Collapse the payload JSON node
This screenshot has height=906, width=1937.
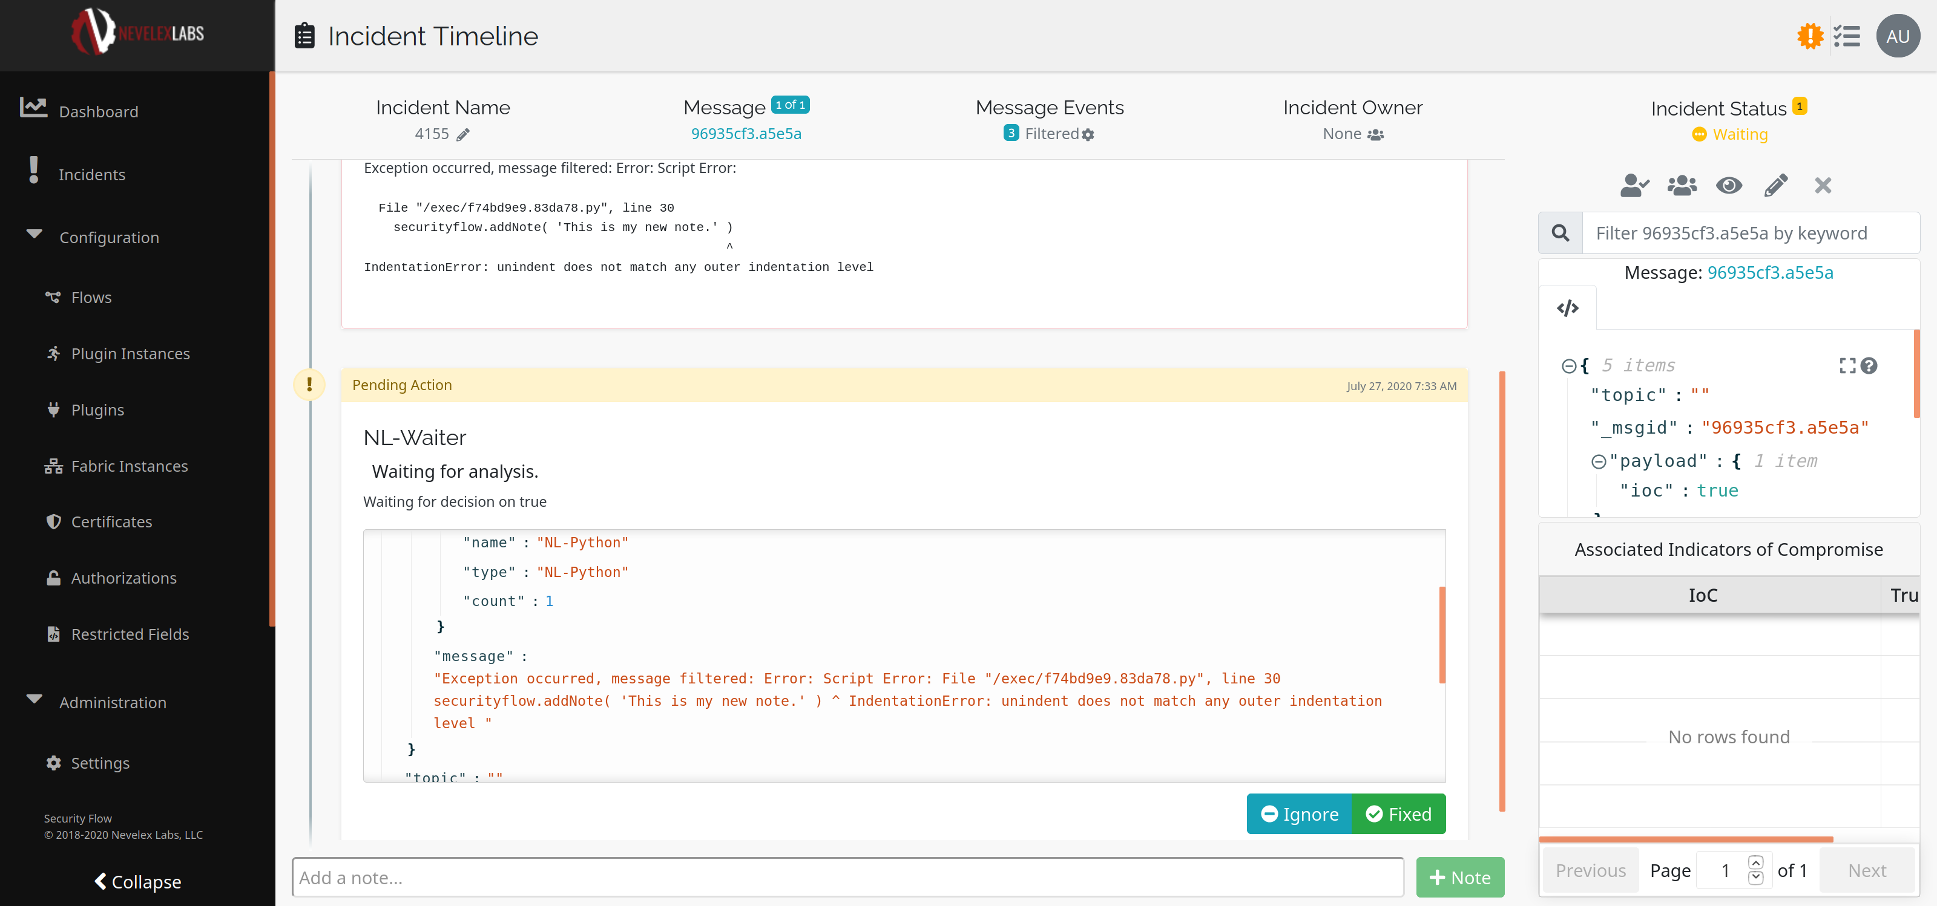pos(1599,461)
